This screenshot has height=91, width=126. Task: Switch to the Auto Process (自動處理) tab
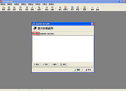[x=43, y=34]
